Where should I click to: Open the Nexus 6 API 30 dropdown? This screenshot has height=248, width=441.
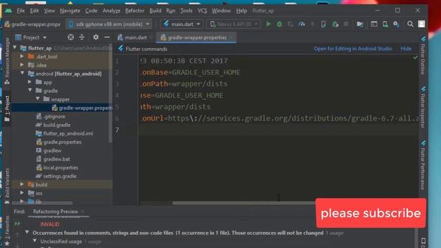point(234,24)
